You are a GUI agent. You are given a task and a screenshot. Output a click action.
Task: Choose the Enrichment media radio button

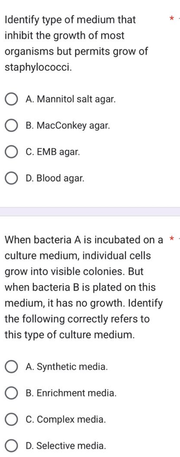[x=11, y=393]
